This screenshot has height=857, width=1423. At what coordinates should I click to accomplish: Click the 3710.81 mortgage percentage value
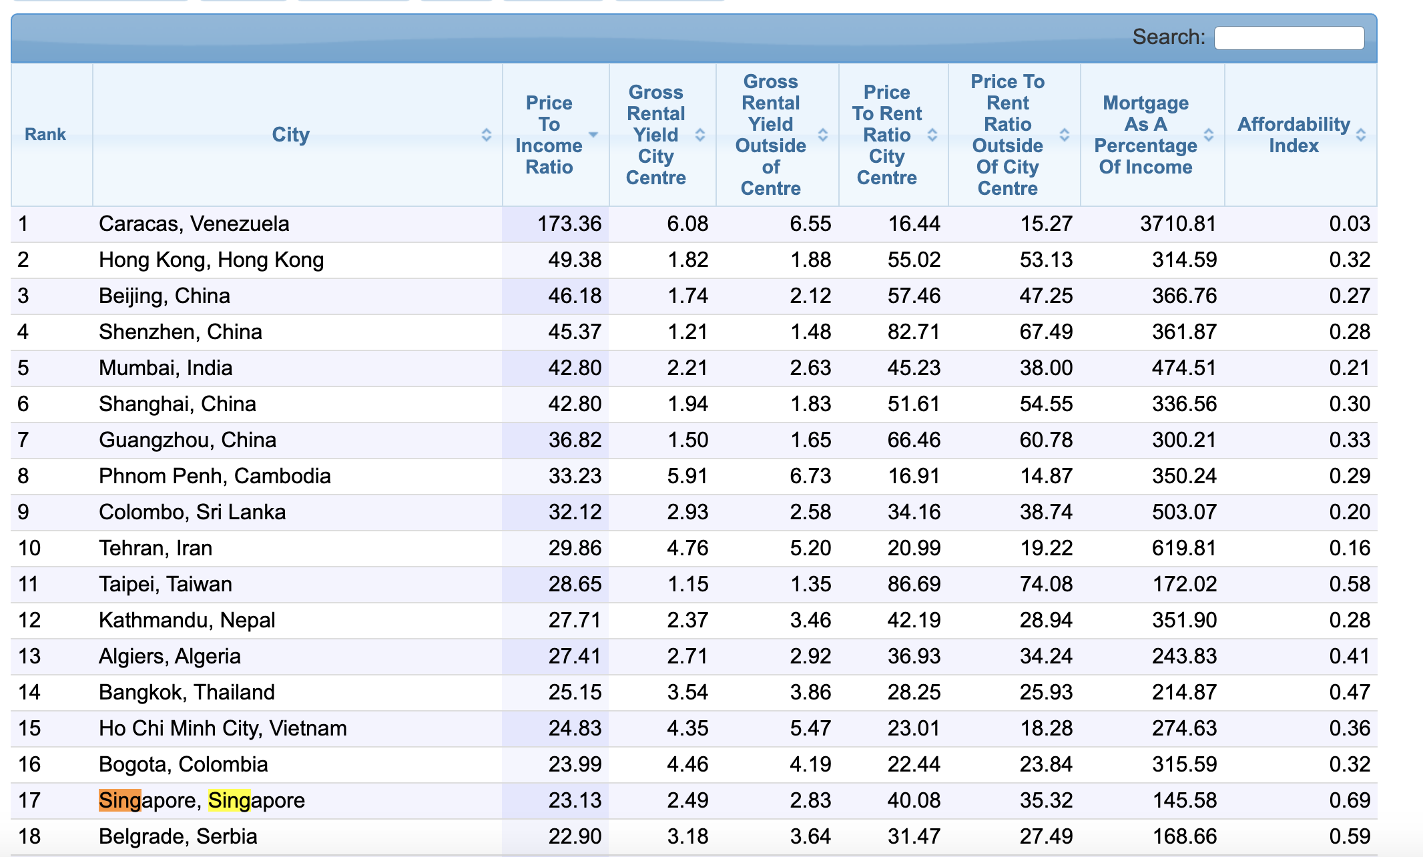point(1178,224)
